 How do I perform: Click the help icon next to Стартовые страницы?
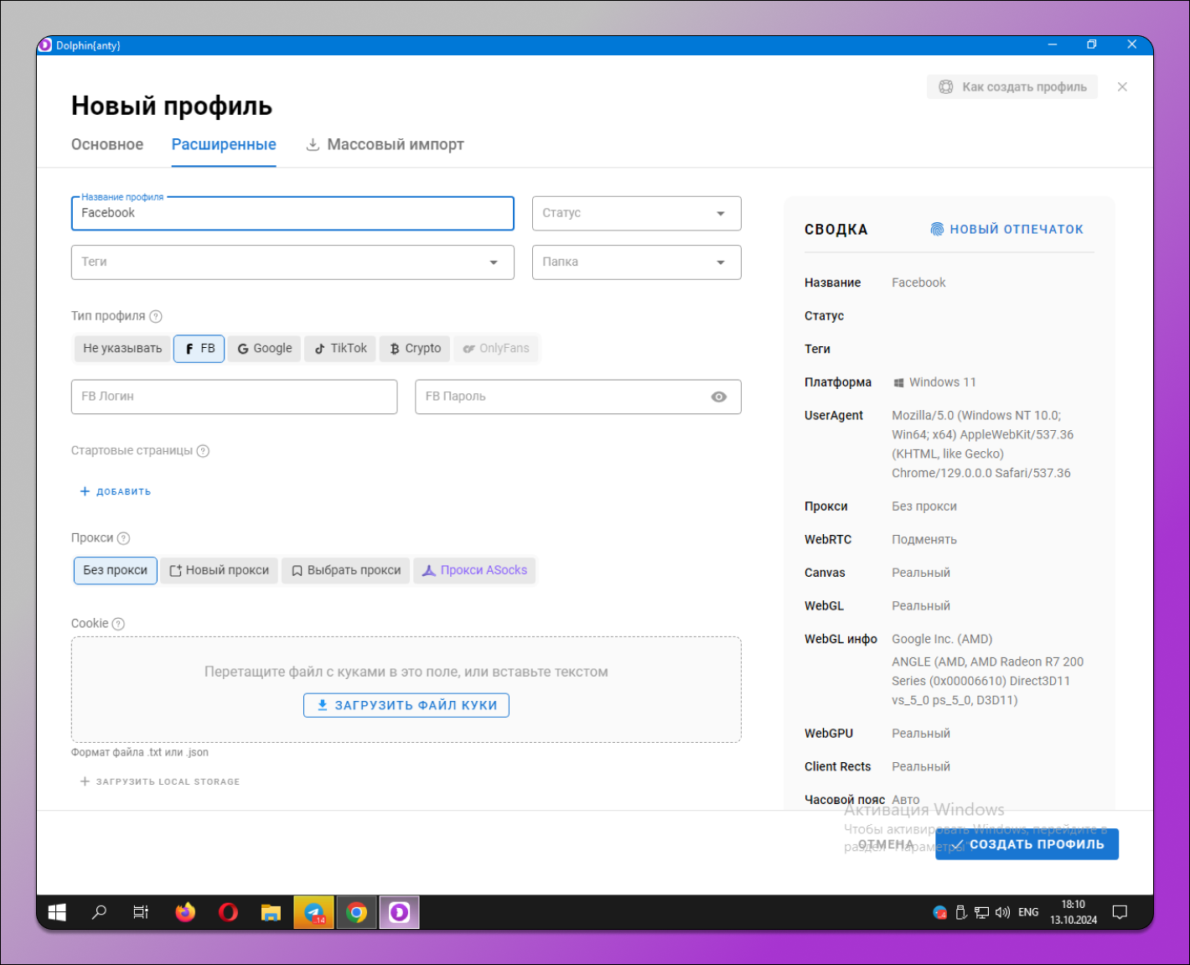pyautogui.click(x=203, y=451)
